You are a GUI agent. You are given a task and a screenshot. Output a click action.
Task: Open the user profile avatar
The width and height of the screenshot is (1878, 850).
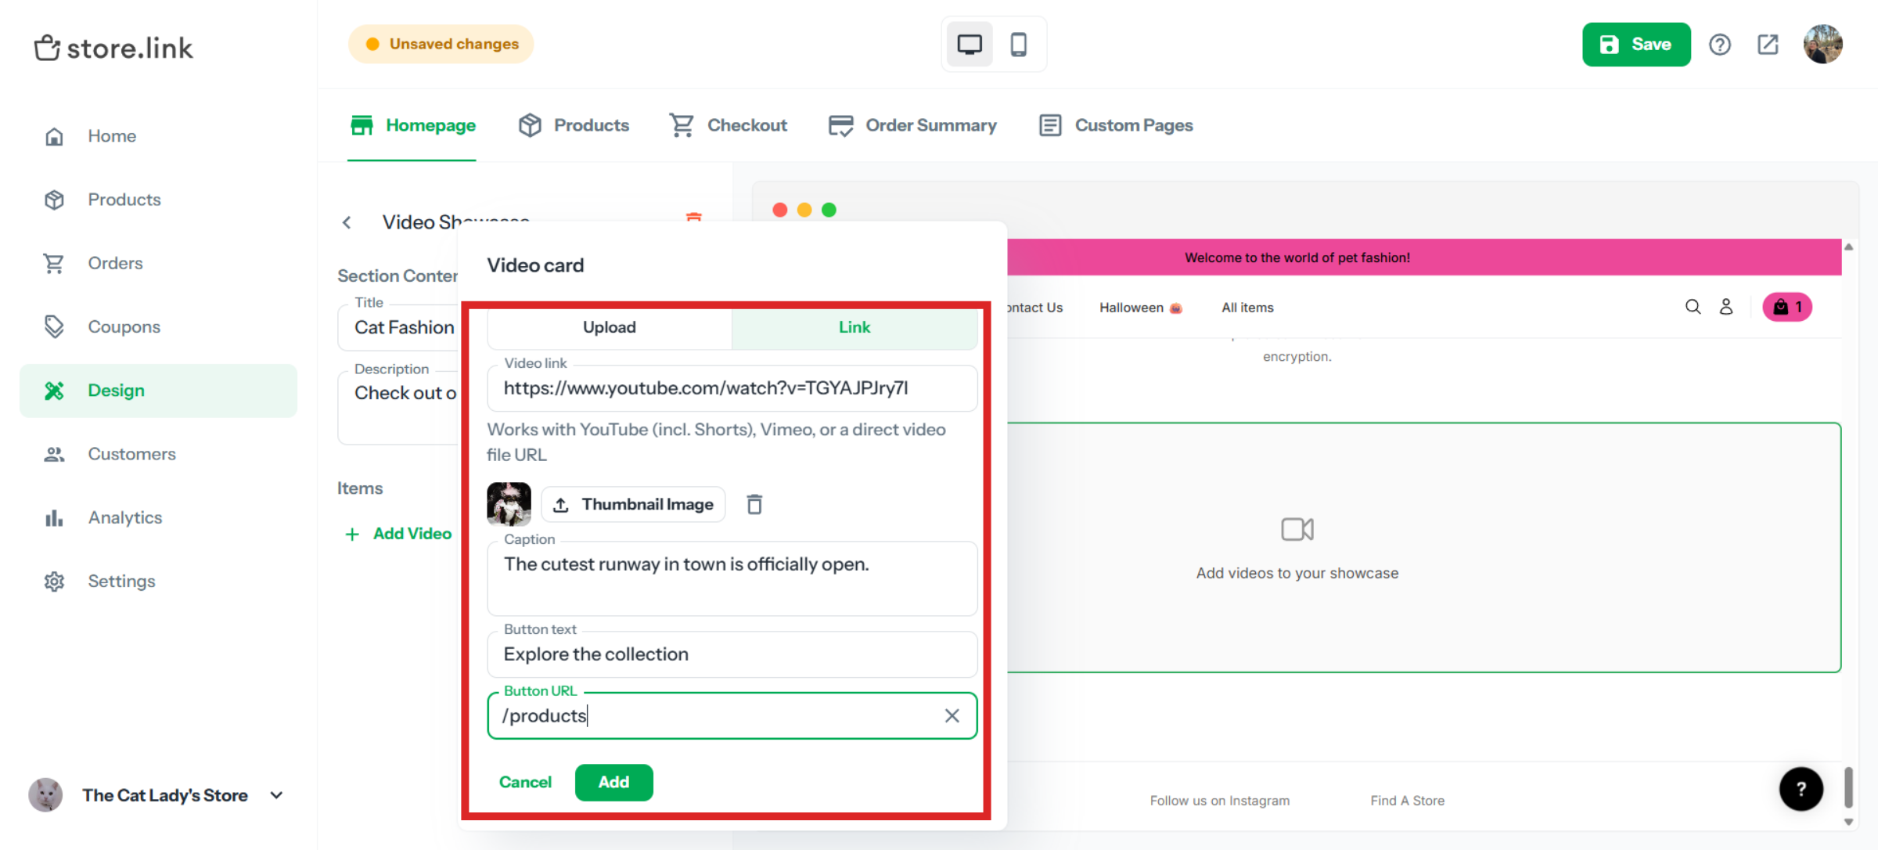[1822, 45]
